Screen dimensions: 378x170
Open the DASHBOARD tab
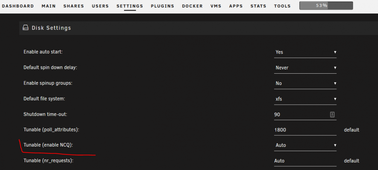18,6
